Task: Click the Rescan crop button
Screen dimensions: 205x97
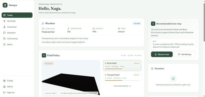Action: 162,54
